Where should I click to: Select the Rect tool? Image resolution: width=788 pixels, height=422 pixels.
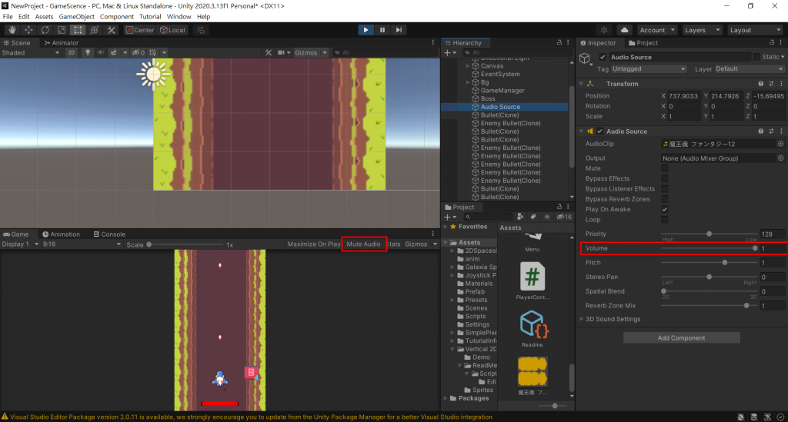click(78, 30)
